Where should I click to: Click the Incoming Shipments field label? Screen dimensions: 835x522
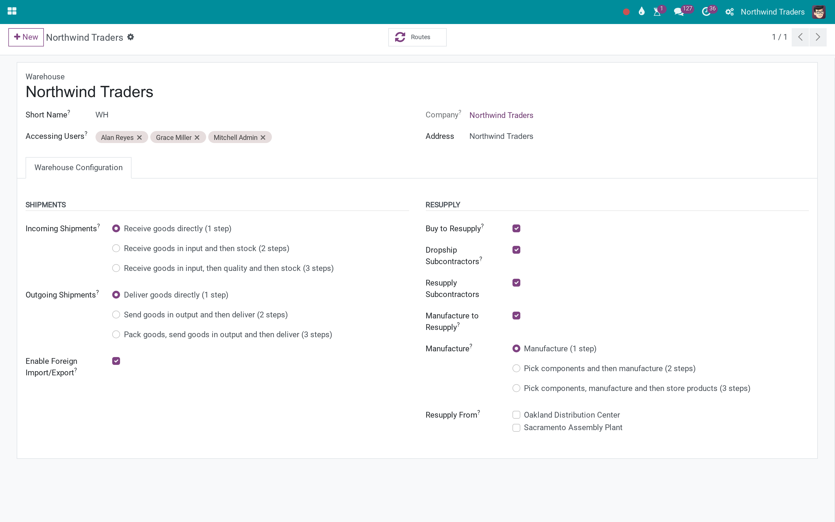pyautogui.click(x=61, y=229)
